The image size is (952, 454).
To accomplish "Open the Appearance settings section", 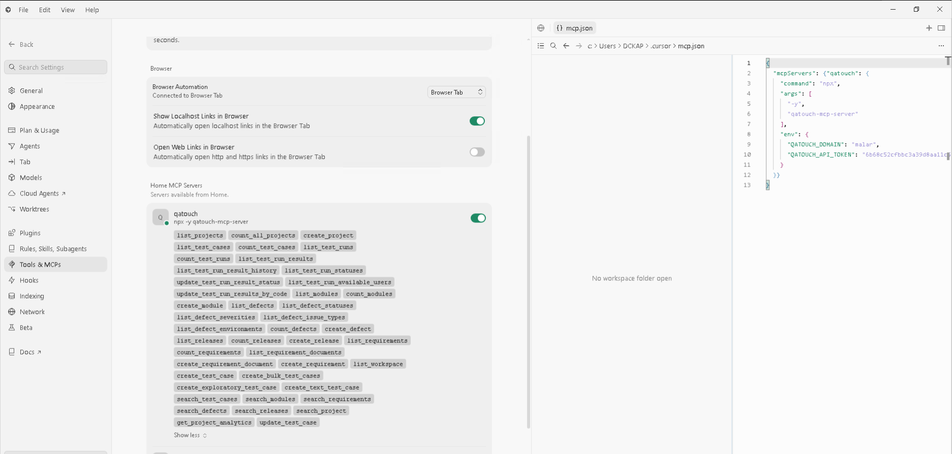I will click(55, 106).
